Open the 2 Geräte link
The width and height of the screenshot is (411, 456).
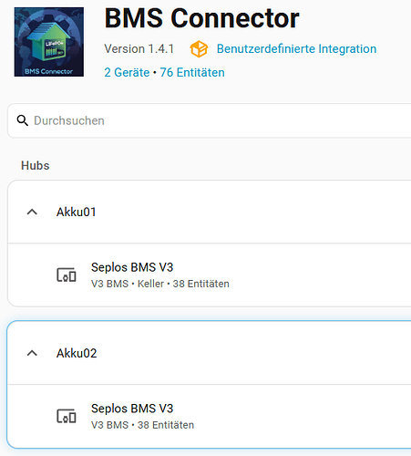(x=127, y=72)
